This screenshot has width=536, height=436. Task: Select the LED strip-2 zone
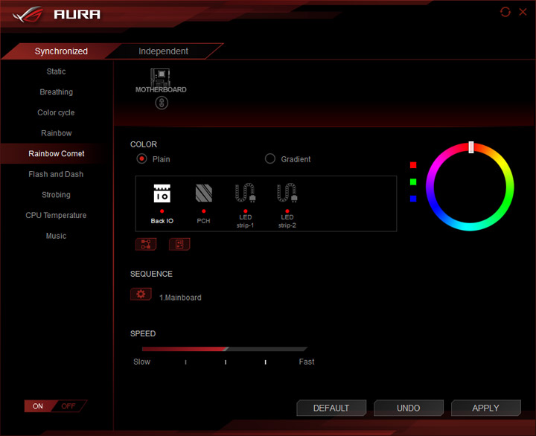click(x=287, y=205)
